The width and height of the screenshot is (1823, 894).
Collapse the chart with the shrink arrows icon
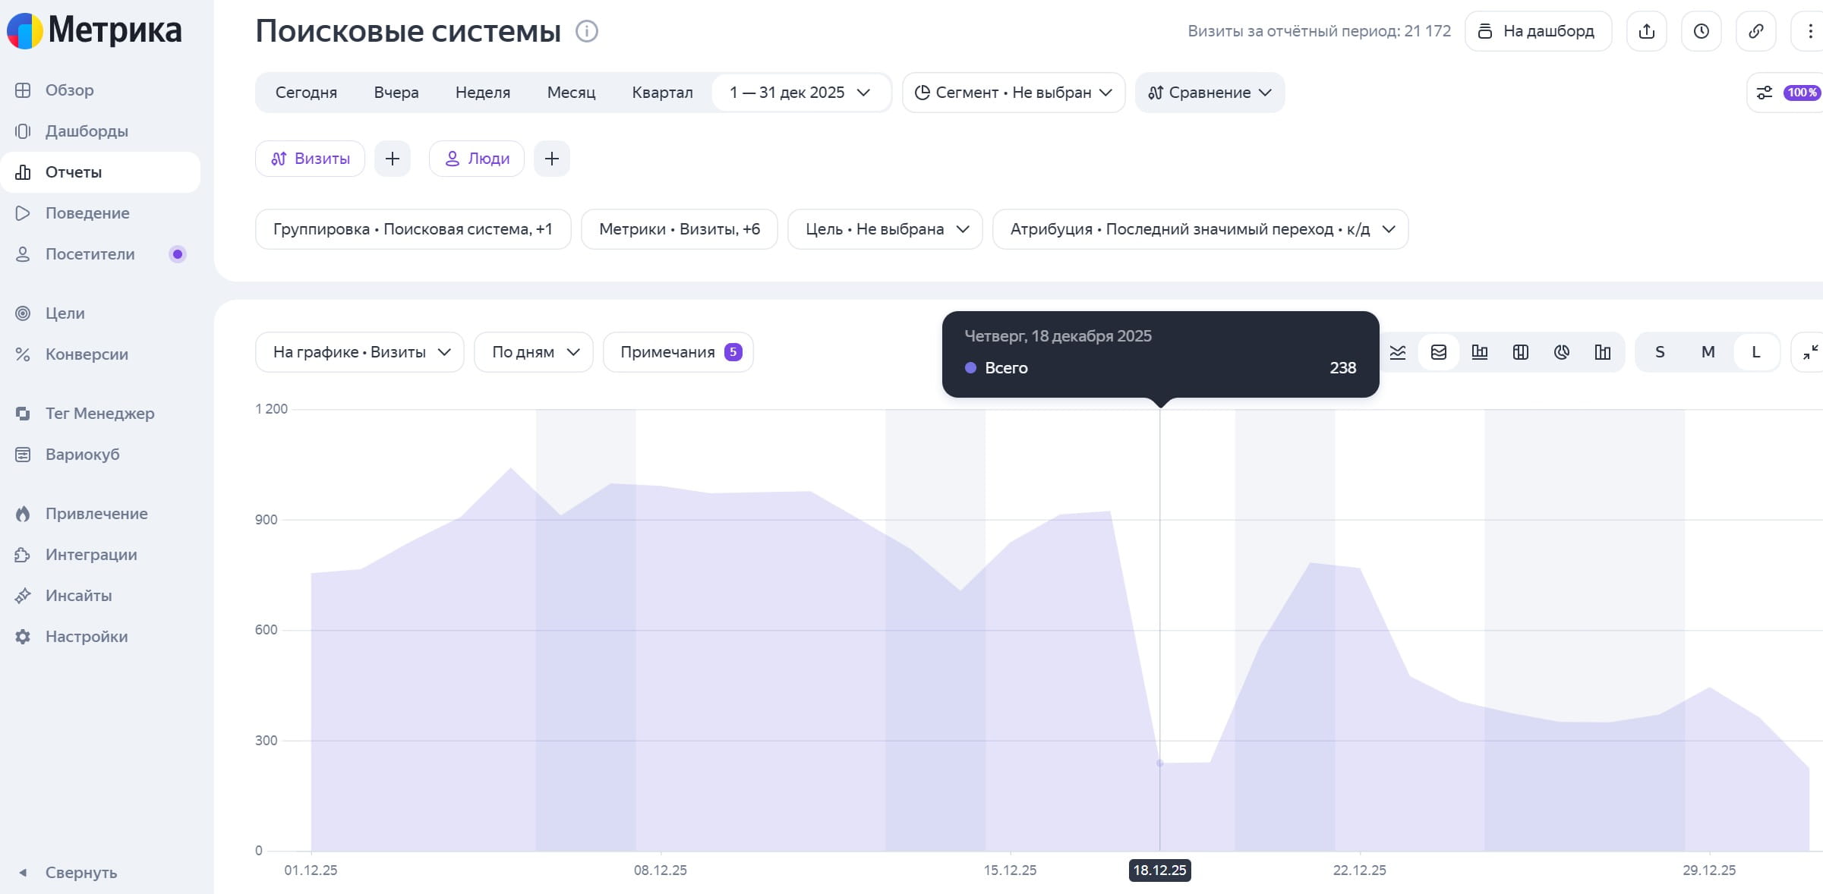coord(1810,352)
